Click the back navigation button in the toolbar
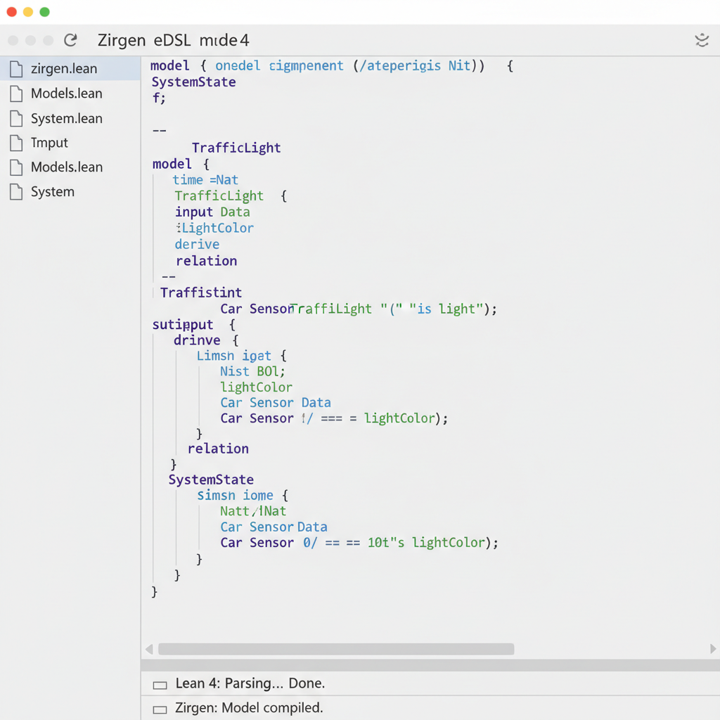720x720 pixels. 12,40
